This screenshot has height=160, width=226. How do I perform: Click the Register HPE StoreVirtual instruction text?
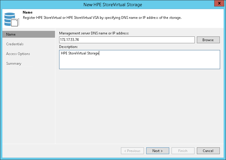pos(102,18)
